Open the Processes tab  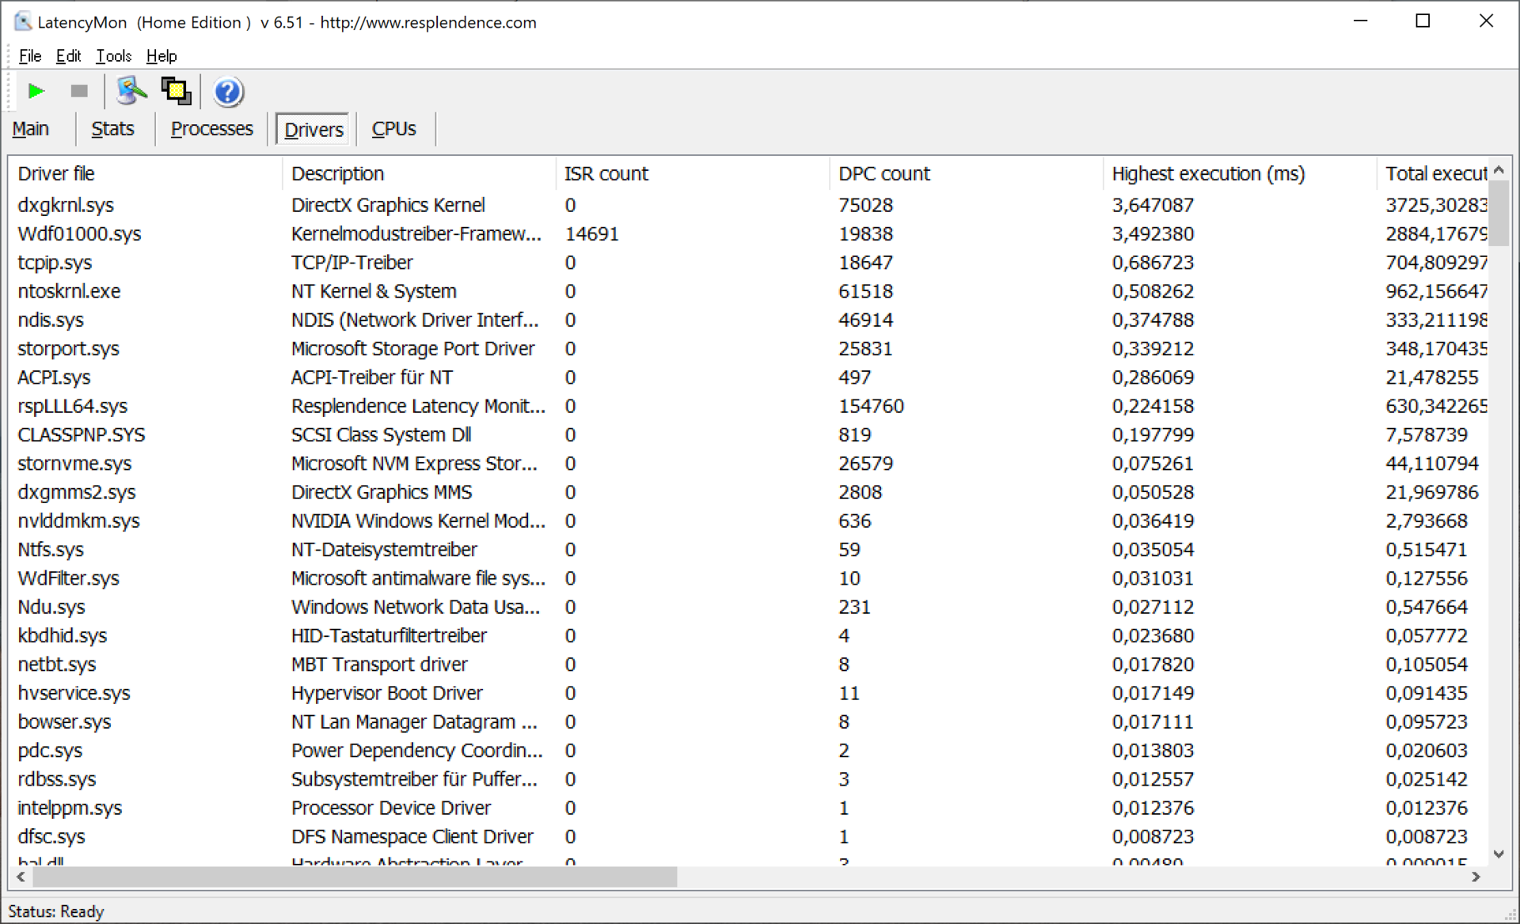[211, 129]
